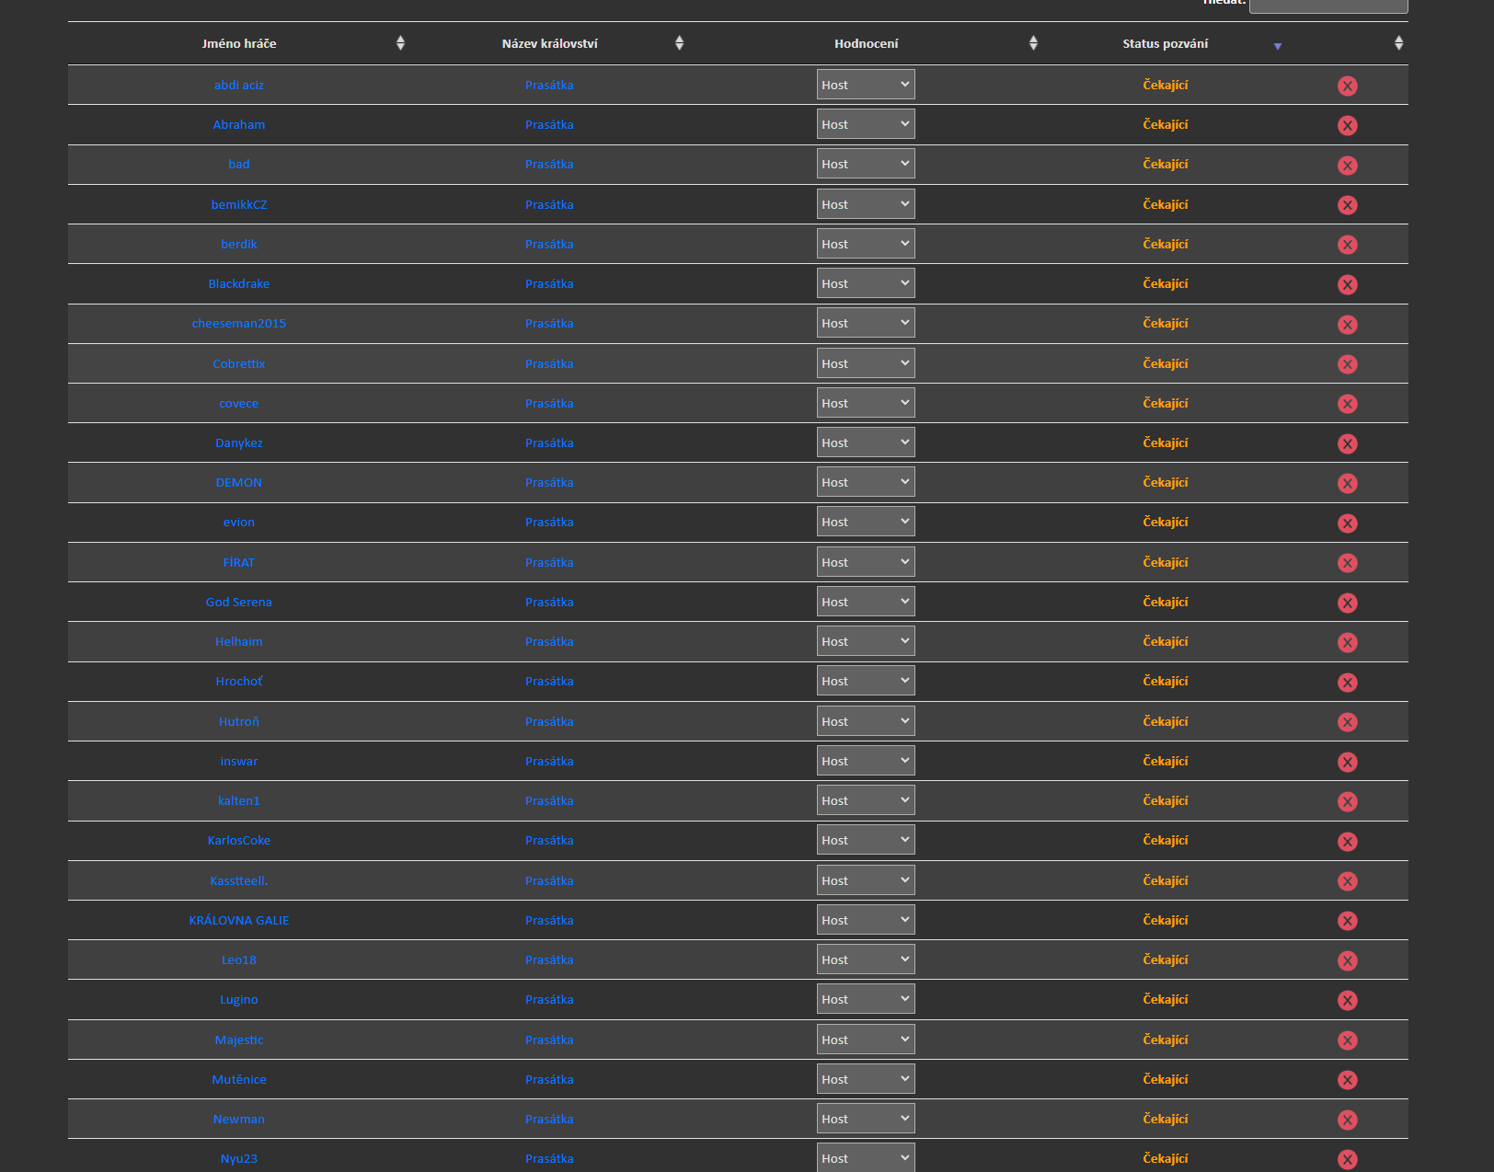Remove the invite for KRÁLOVNA GALIE
The width and height of the screenshot is (1494, 1172).
tap(1347, 921)
